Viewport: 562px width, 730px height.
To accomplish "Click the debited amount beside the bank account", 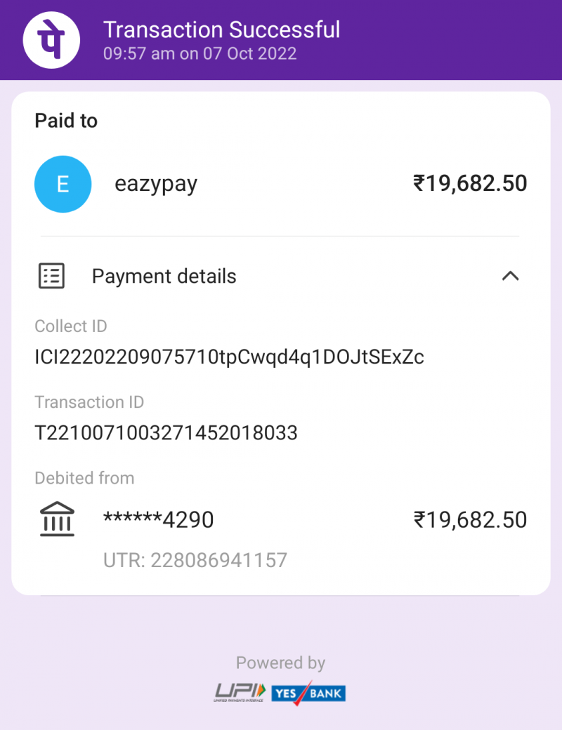I will tap(469, 520).
